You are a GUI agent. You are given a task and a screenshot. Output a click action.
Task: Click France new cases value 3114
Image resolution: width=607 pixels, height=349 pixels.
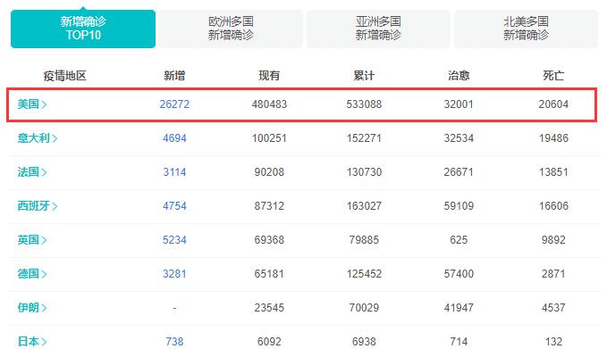(174, 172)
